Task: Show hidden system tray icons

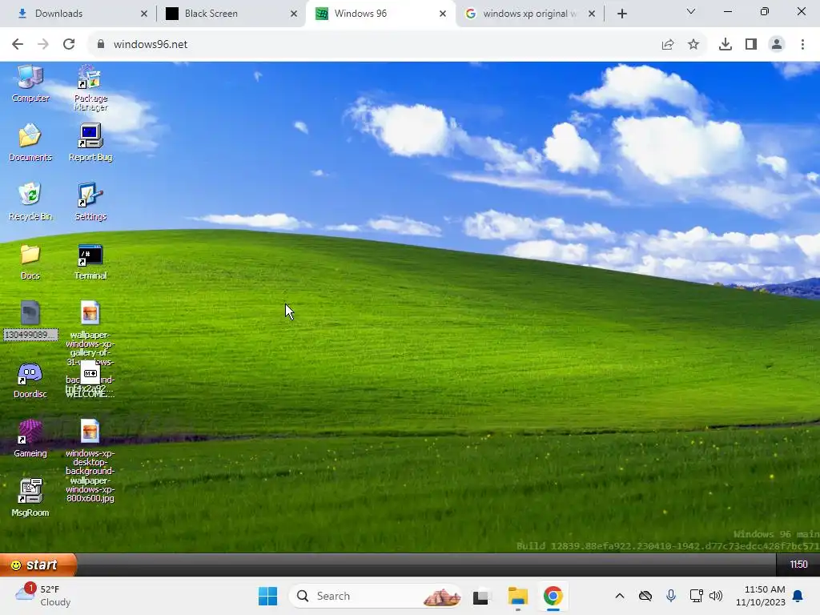Action: tap(620, 596)
